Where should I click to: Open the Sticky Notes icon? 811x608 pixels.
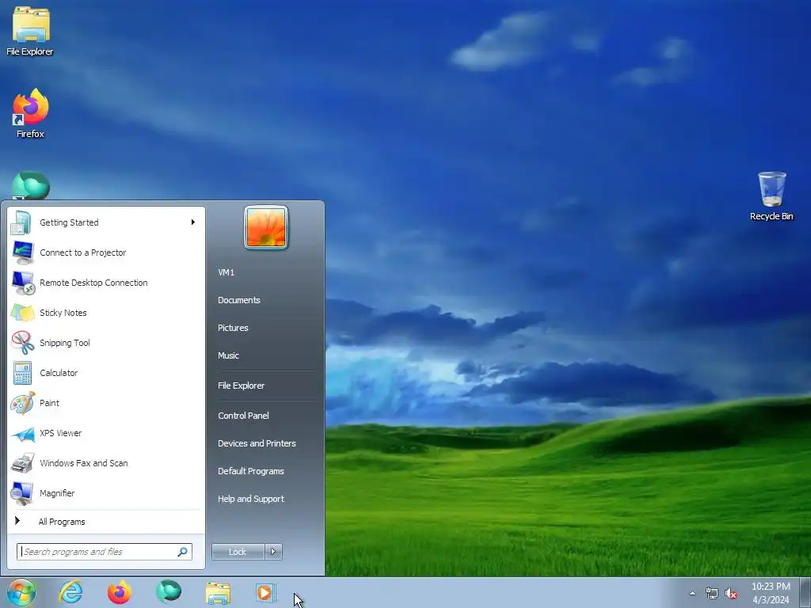[x=21, y=313]
